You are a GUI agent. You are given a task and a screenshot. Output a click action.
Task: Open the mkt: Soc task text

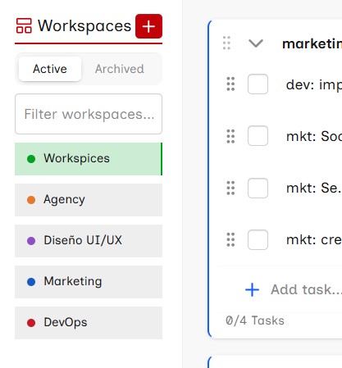[314, 136]
